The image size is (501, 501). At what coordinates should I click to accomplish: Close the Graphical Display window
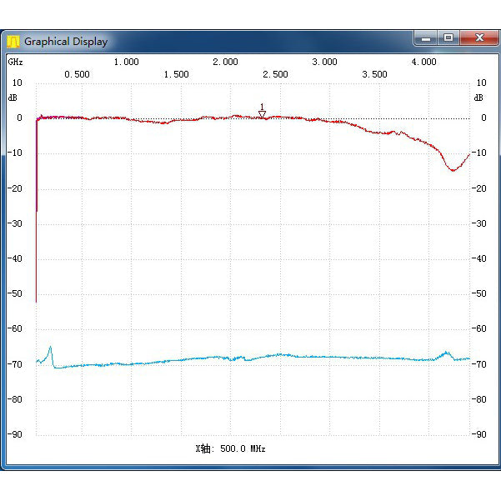tap(479, 38)
